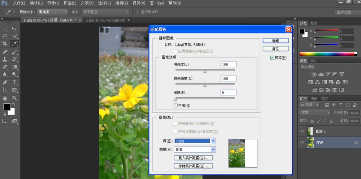Select the Crop tool
Screen dimensions: 361x179
click(5, 44)
